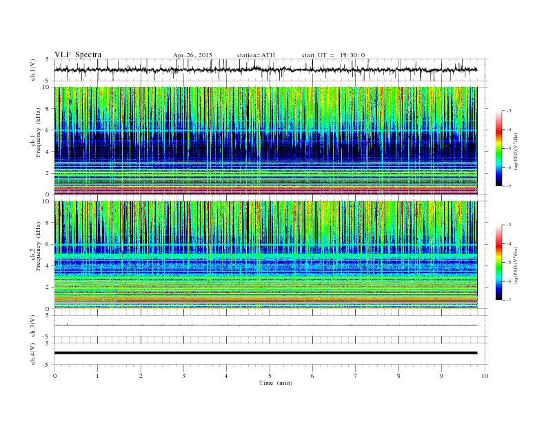Click the "station=ATH" header label
This screenshot has width=546, height=422.
click(256, 55)
